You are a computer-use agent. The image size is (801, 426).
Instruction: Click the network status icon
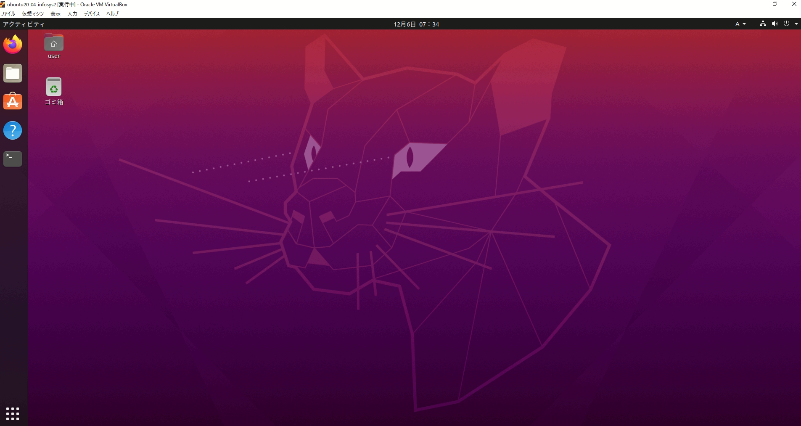pyautogui.click(x=763, y=24)
